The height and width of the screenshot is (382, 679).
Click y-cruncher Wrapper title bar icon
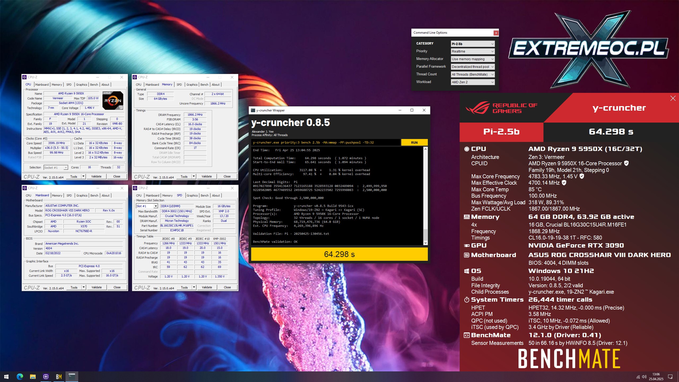point(253,110)
